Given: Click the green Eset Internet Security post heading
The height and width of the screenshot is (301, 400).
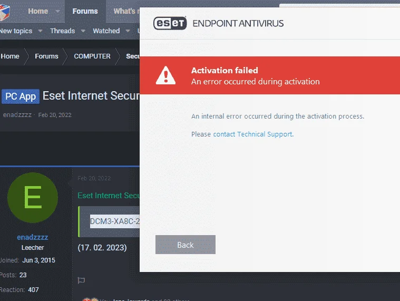Looking at the screenshot, I should [109, 196].
